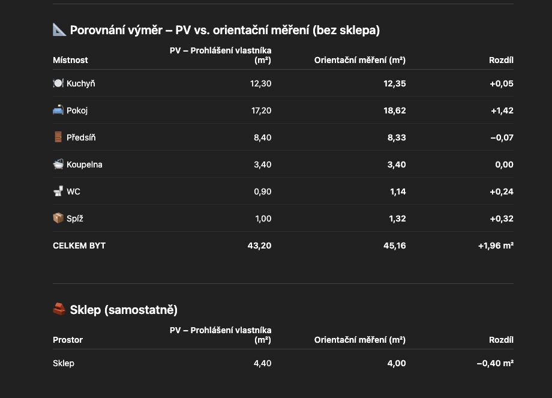Click the Místnost column header

(x=70, y=60)
